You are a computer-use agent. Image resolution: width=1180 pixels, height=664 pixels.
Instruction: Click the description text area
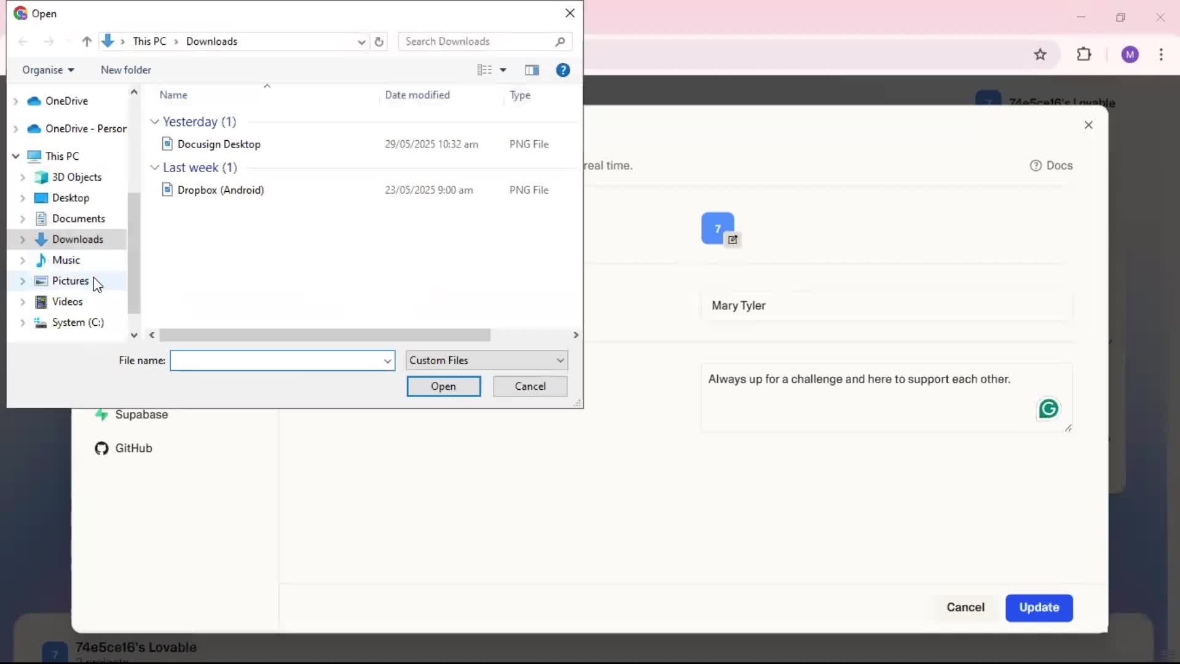(887, 397)
